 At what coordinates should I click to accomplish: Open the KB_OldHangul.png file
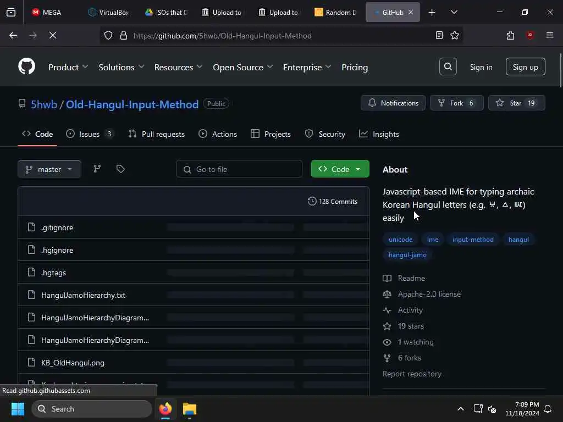pos(73,363)
